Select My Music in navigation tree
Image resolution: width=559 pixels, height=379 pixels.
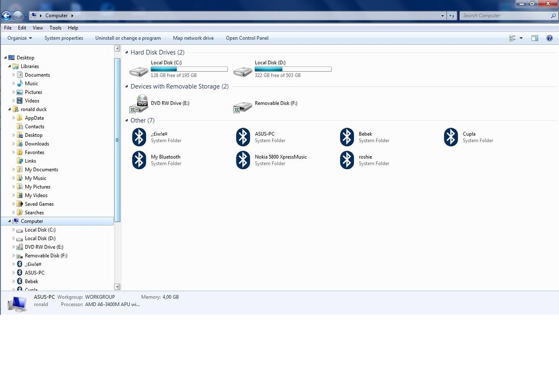(x=35, y=178)
